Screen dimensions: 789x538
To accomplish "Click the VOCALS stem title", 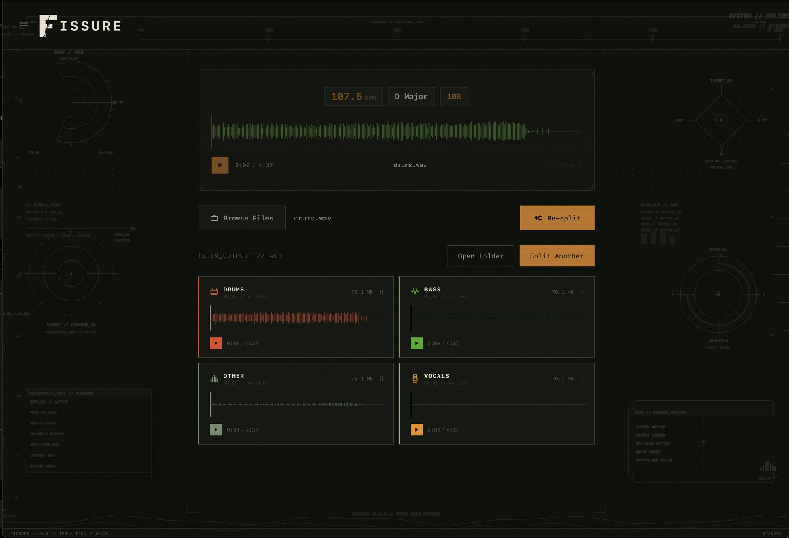I will [x=437, y=376].
